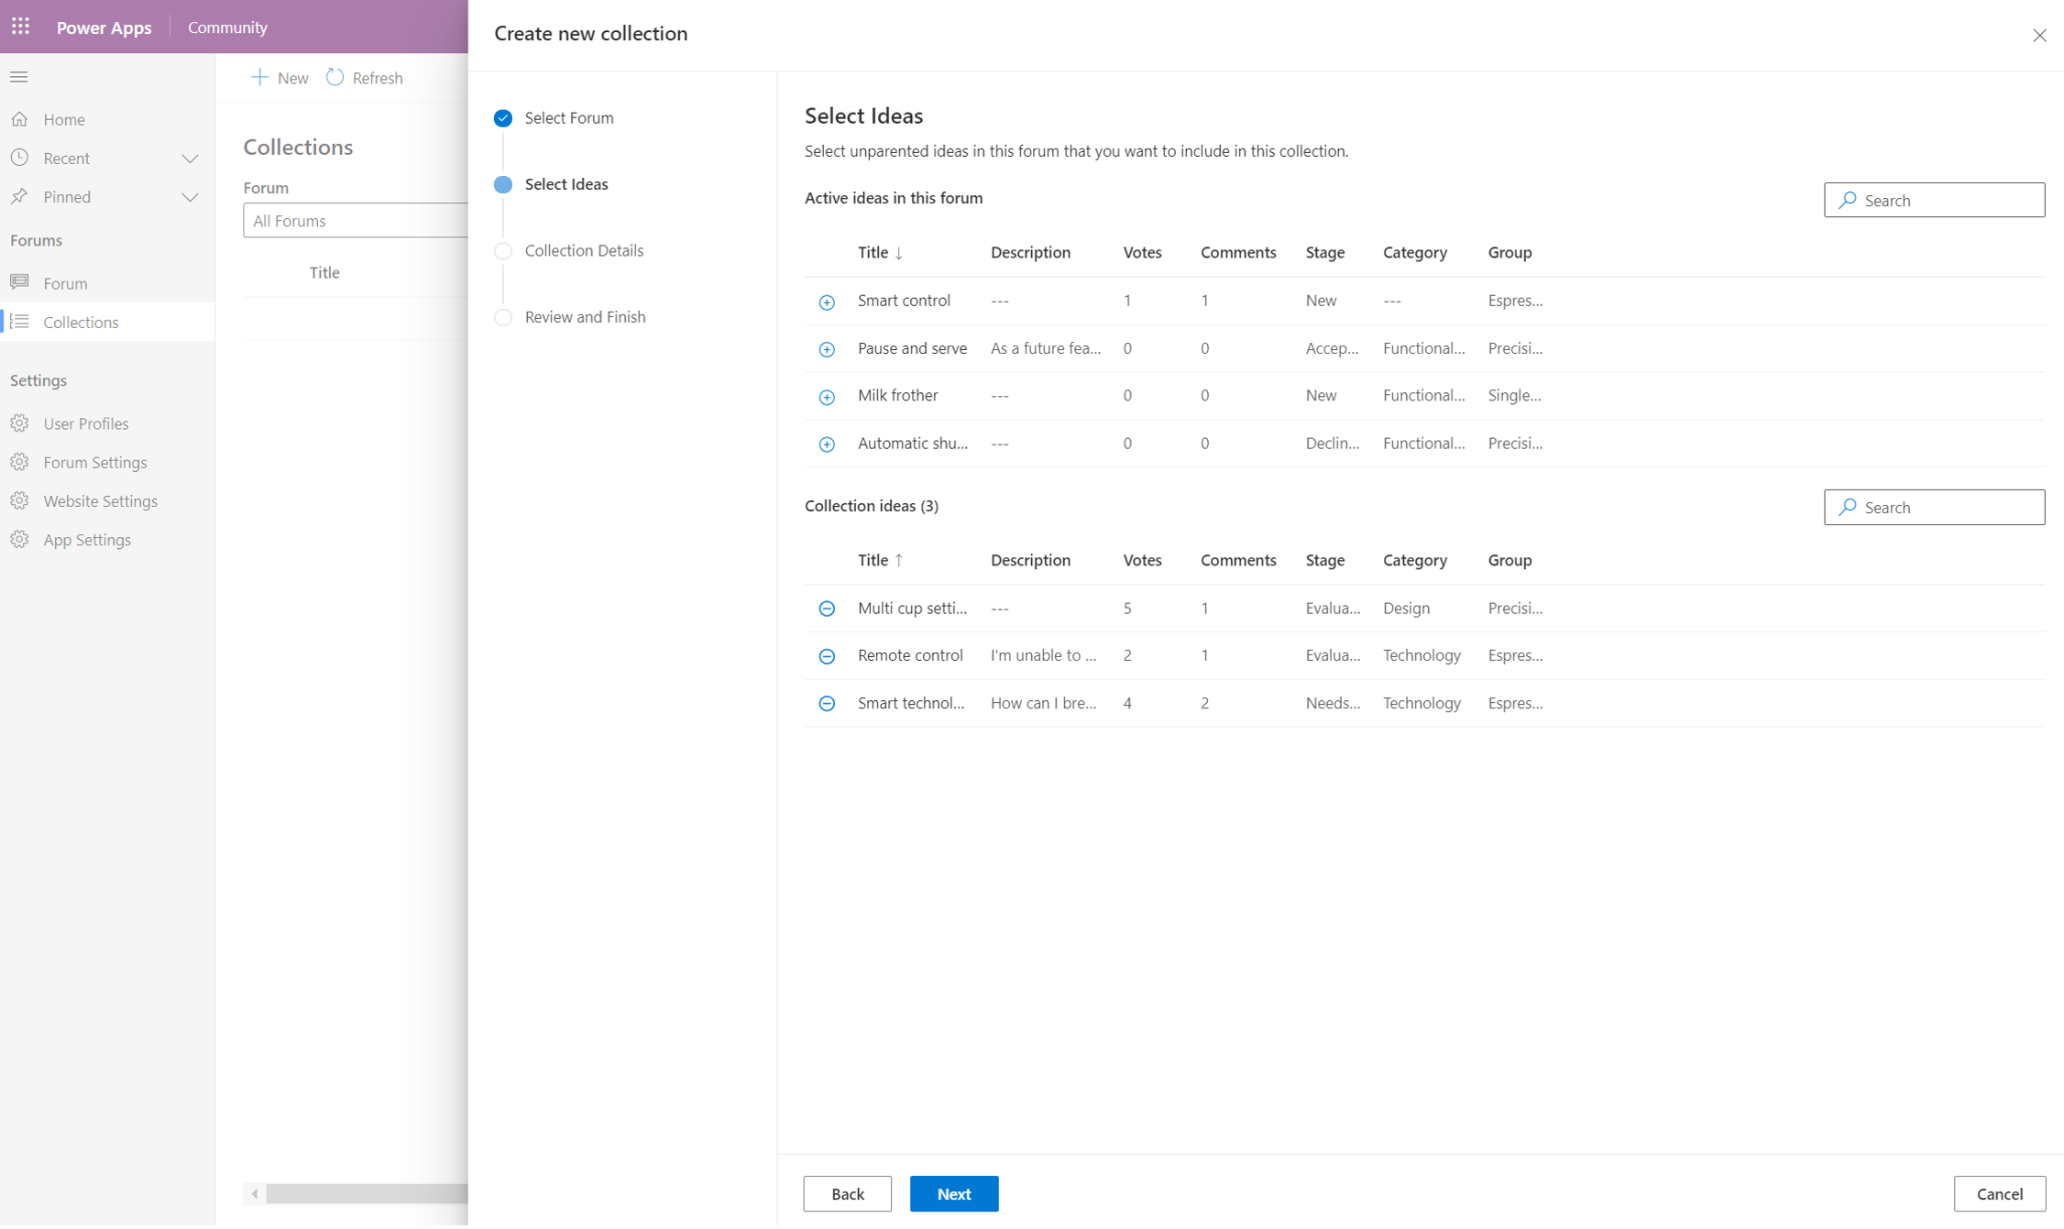Click the Collections sidebar icon
Image resolution: width=2064 pixels, height=1229 pixels.
[x=20, y=322]
